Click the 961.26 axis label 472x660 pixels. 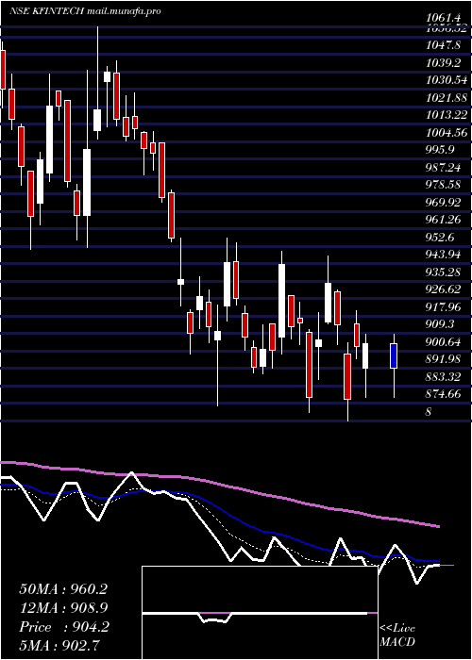[x=444, y=220]
